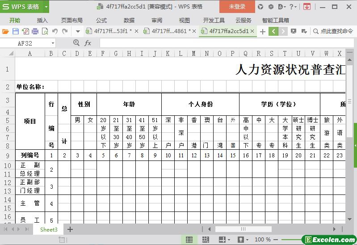The width and height of the screenshot is (357, 245).
Task: Add a new sheet with plus button
Action: tap(70, 229)
